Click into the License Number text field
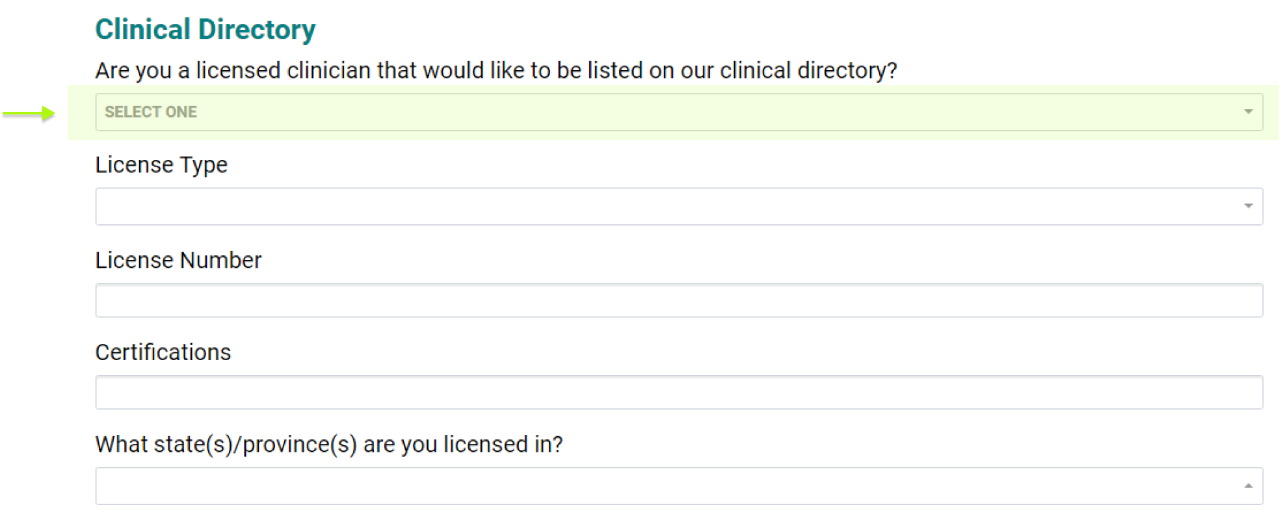Screen dimensions: 1283x520 click(x=678, y=300)
